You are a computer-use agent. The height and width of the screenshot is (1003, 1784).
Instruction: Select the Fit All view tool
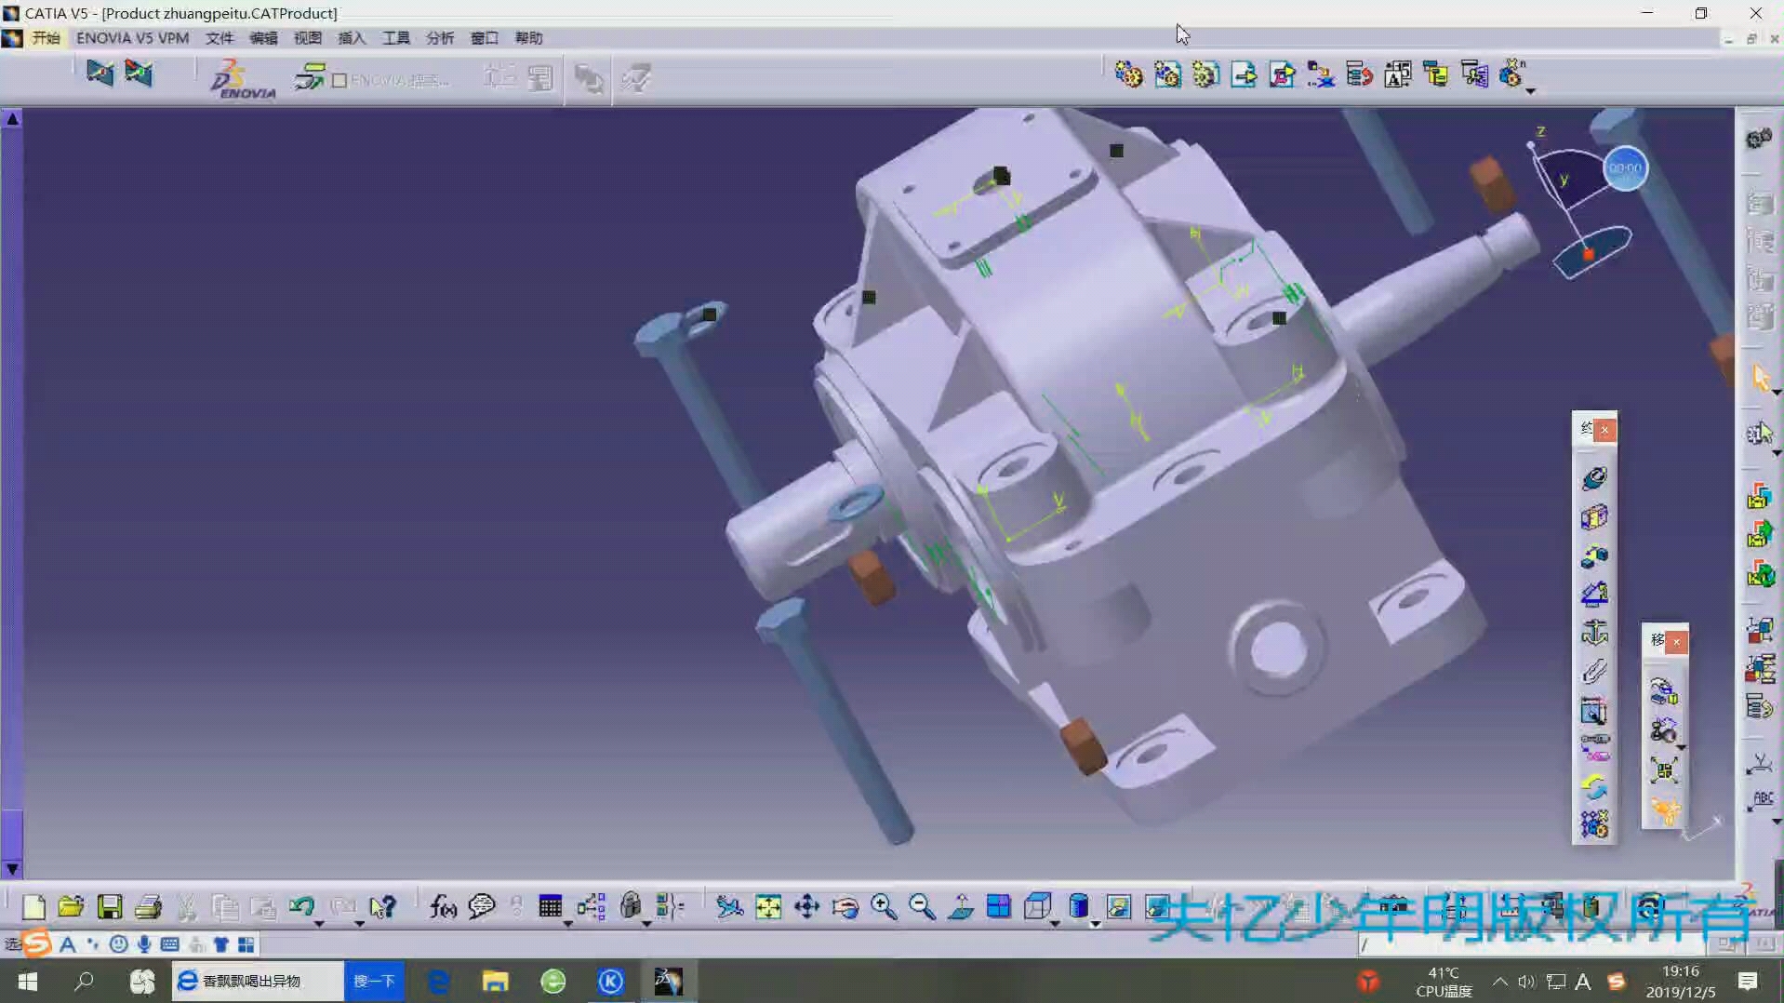tap(768, 906)
